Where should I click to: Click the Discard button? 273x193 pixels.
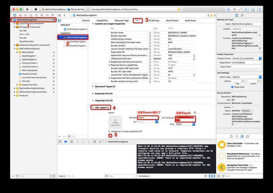(x=247, y=111)
